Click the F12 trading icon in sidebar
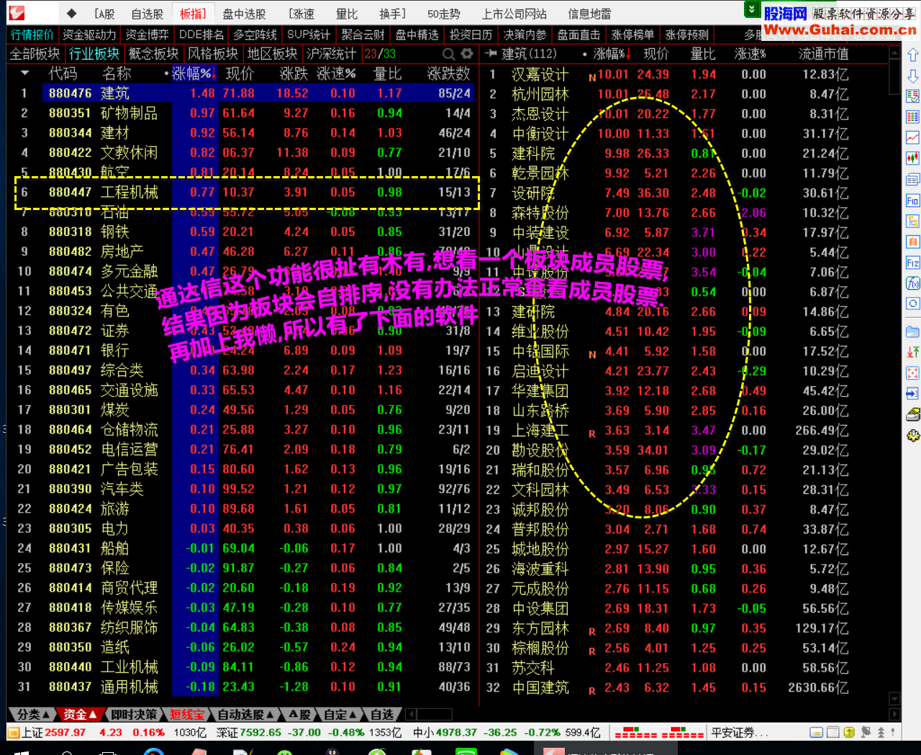The height and width of the screenshot is (755, 921). pos(912,262)
